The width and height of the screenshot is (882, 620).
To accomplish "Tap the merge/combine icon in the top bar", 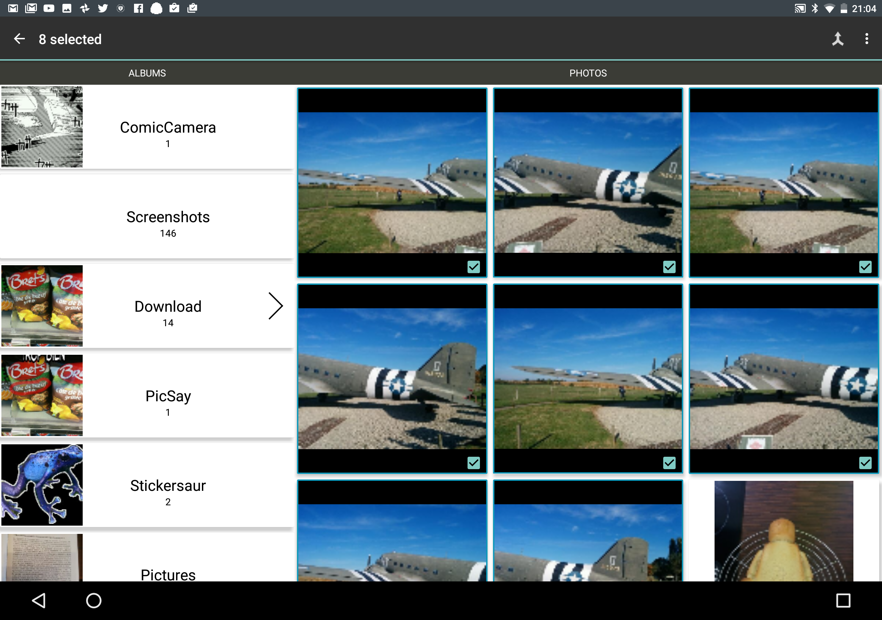I will (838, 39).
